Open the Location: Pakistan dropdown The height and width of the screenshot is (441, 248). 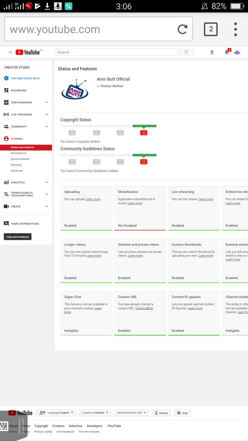(x=95, y=413)
